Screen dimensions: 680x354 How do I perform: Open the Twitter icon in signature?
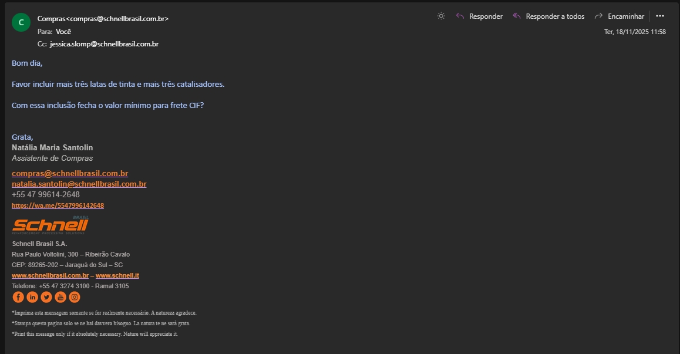(46, 297)
